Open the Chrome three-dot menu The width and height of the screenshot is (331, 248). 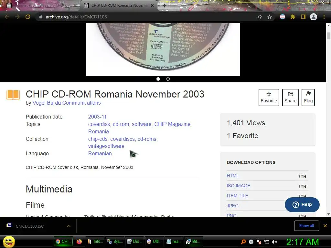(x=324, y=17)
